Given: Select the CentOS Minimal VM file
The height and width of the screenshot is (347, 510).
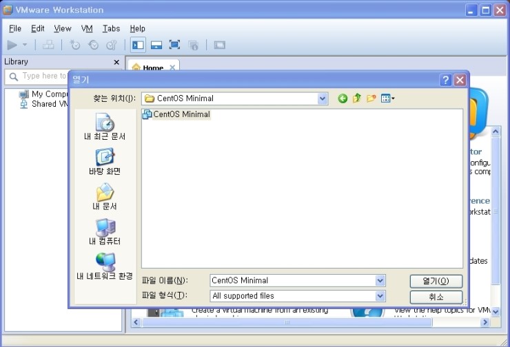Looking at the screenshot, I should pos(176,114).
